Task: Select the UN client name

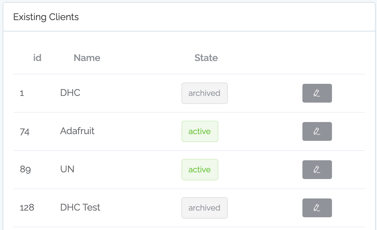Action: (x=67, y=169)
